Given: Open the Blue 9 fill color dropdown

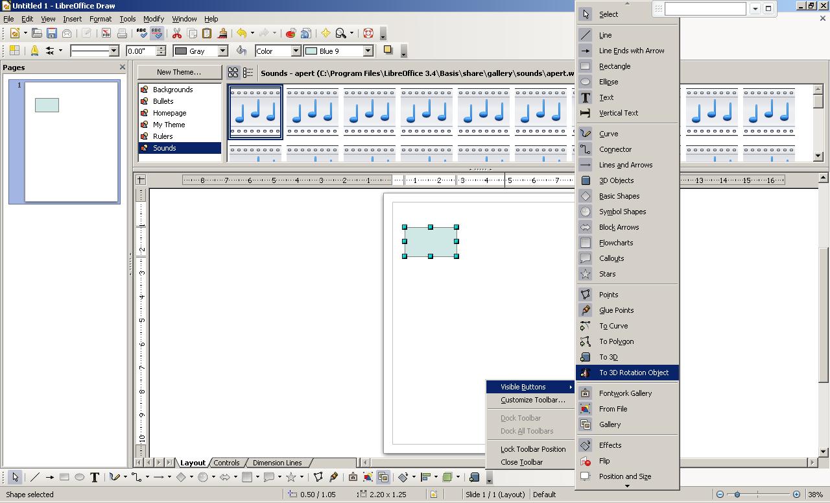Looking at the screenshot, I should point(368,50).
